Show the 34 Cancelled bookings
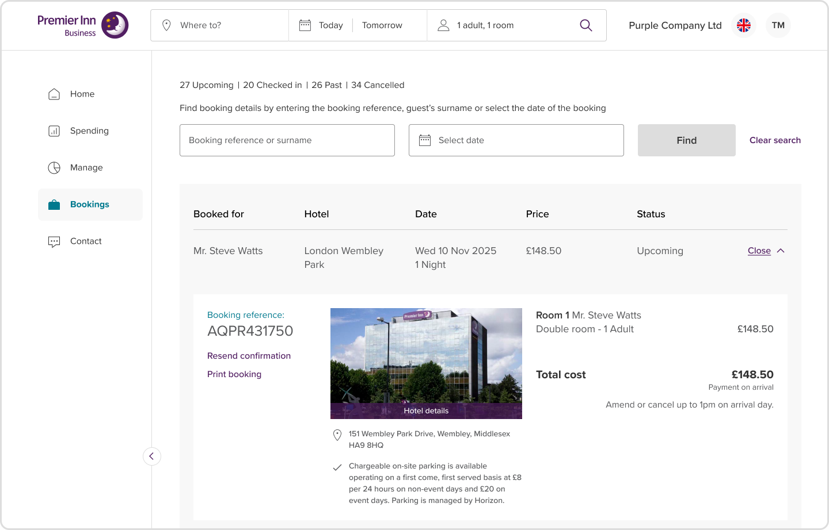This screenshot has width=829, height=530. 378,85
